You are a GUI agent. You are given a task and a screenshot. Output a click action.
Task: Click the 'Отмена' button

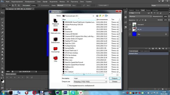point(115,82)
